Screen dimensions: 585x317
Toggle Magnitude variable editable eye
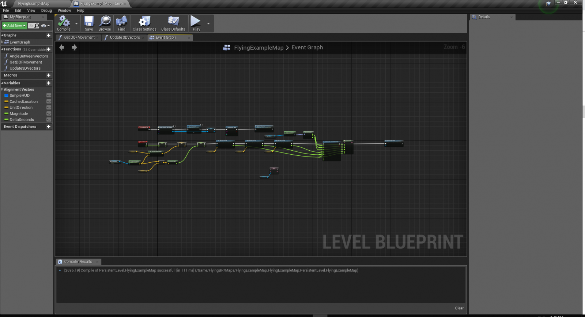point(49,113)
